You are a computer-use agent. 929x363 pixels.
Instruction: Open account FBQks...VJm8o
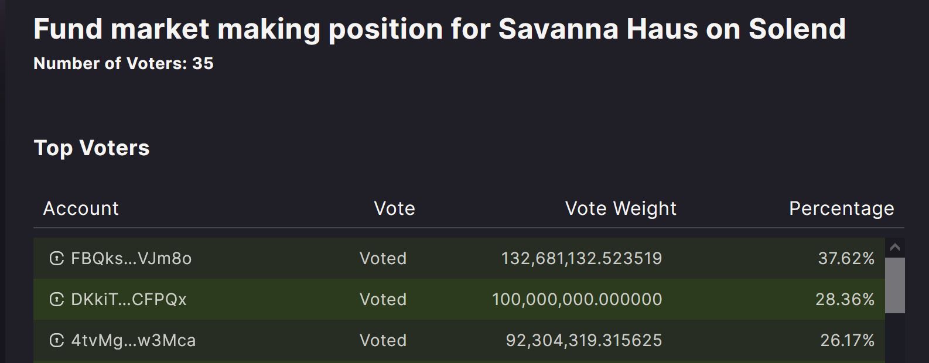[131, 258]
